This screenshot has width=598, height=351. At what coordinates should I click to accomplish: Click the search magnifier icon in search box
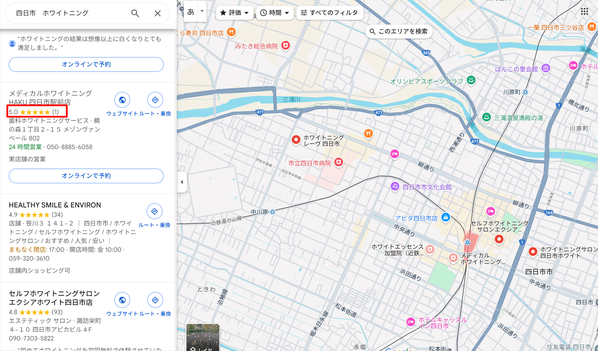click(135, 13)
